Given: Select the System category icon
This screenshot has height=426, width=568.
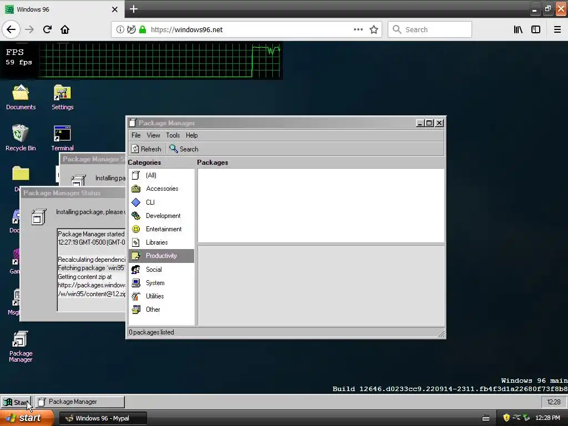Looking at the screenshot, I should tap(136, 282).
